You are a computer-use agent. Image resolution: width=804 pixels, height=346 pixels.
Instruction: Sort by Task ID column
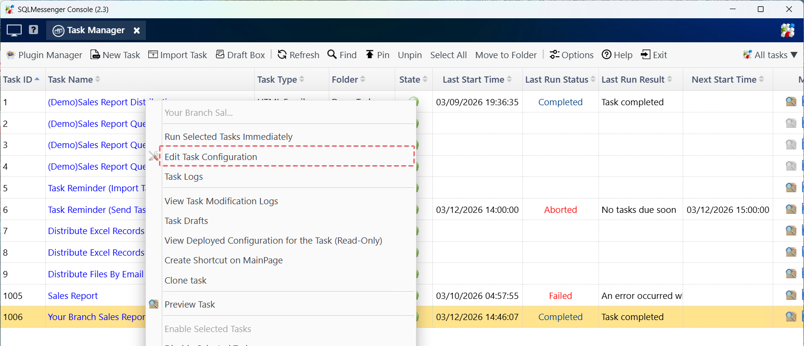(x=21, y=79)
